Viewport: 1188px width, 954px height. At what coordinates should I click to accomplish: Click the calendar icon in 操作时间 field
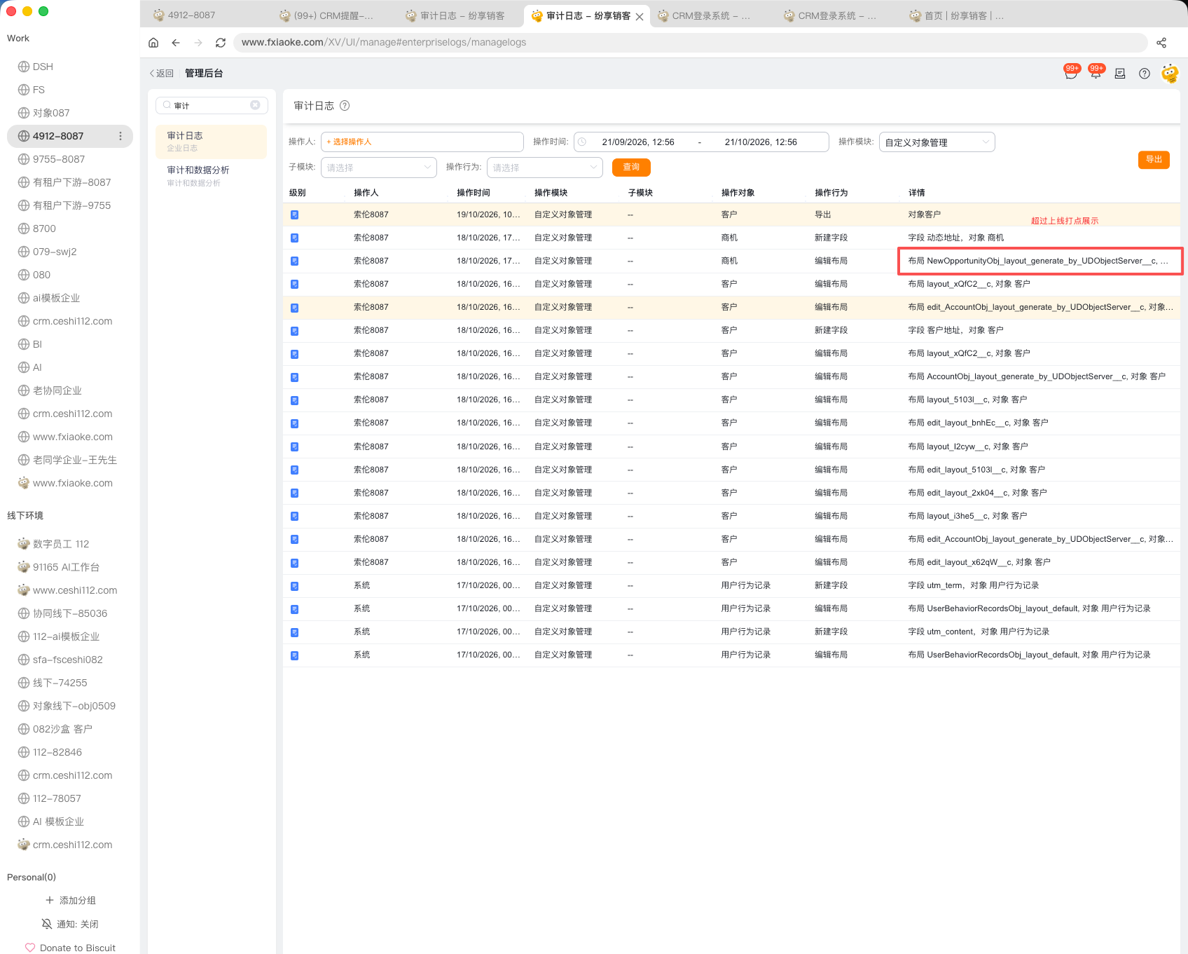[582, 142]
